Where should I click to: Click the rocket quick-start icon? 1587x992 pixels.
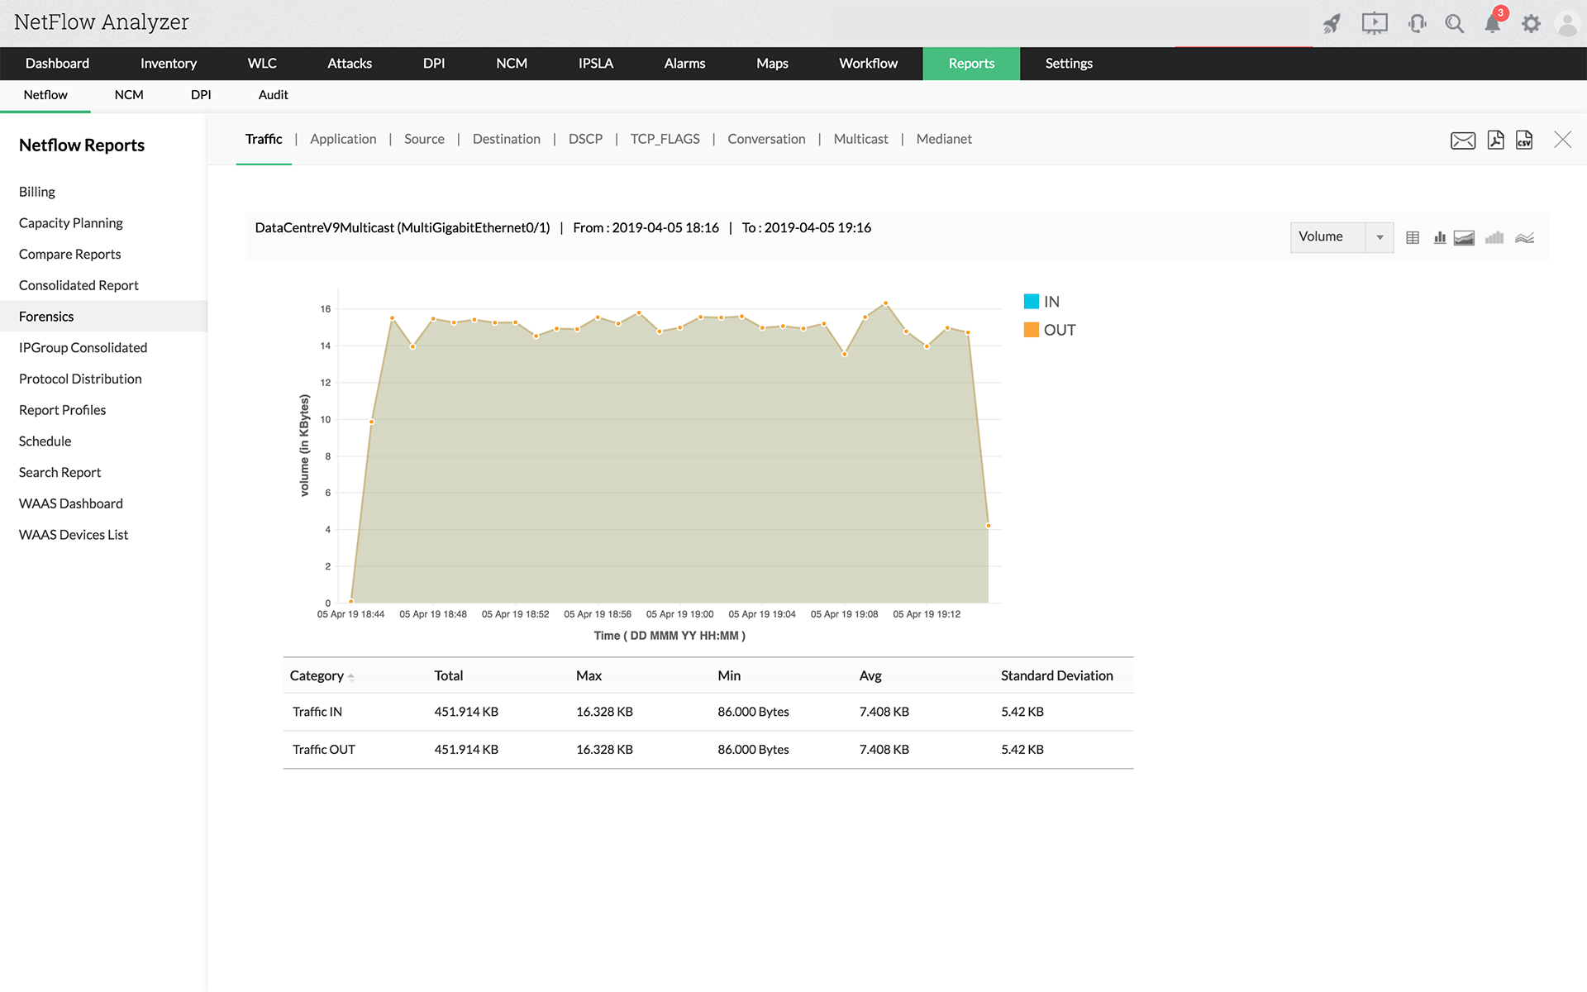point(1331,24)
